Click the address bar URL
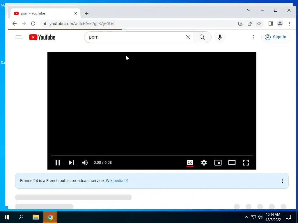 [82, 24]
